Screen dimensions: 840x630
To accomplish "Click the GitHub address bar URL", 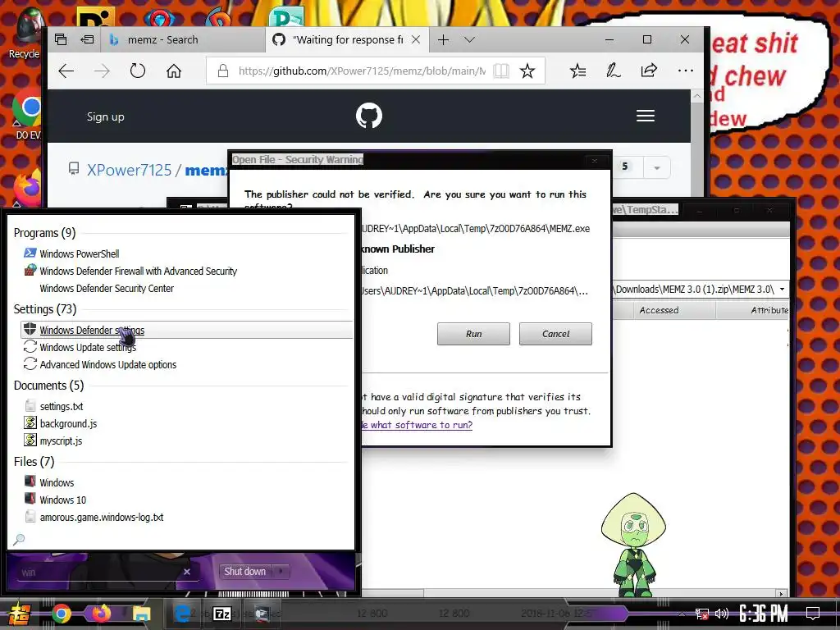I will coord(362,71).
